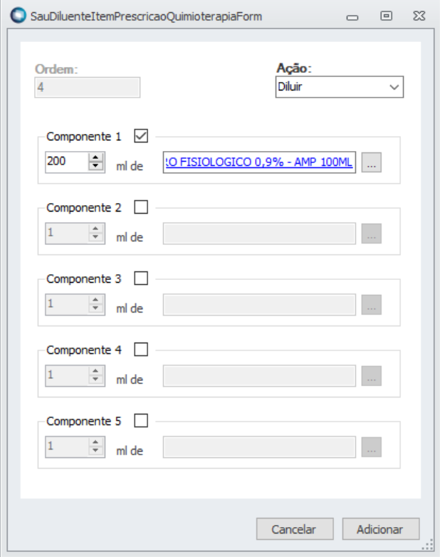Click the application icon in the title bar
The image size is (440, 557).
coord(18,16)
